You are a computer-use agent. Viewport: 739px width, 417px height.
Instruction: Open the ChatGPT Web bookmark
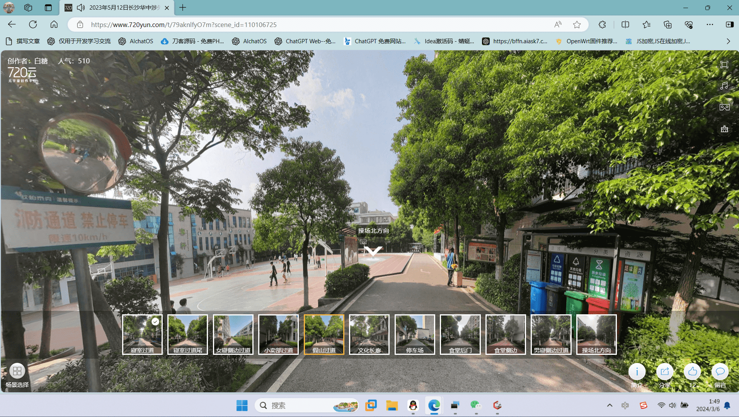(305, 41)
